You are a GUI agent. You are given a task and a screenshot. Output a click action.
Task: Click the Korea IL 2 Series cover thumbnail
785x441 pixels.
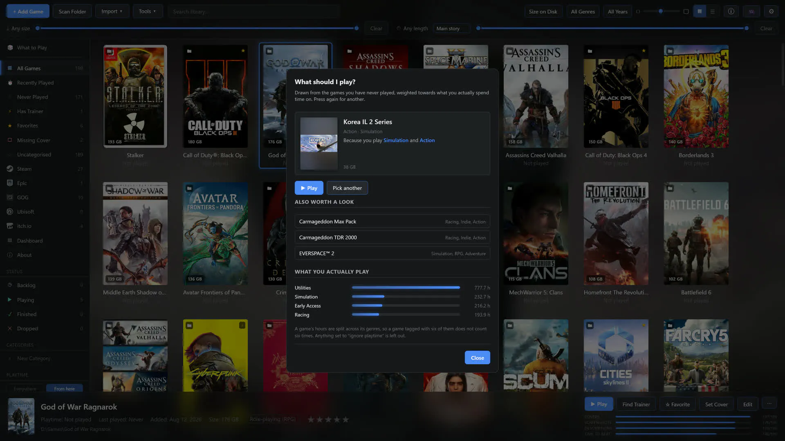pyautogui.click(x=319, y=143)
